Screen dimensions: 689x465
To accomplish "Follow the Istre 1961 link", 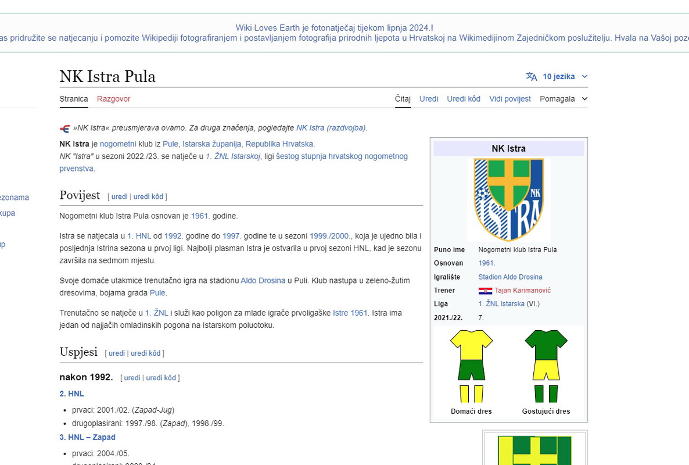I will (x=350, y=313).
